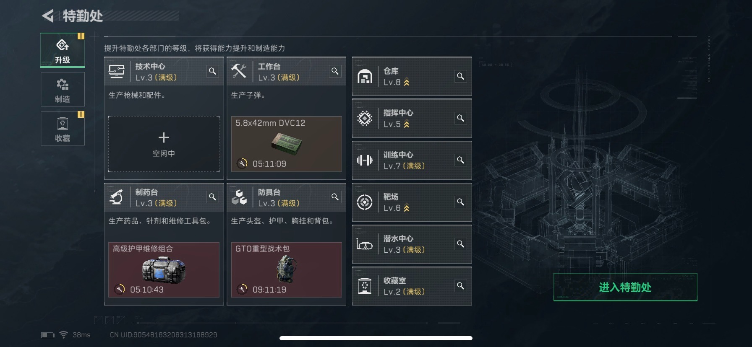Open 靶场 details with magnifier icon
The width and height of the screenshot is (752, 347).
click(460, 202)
